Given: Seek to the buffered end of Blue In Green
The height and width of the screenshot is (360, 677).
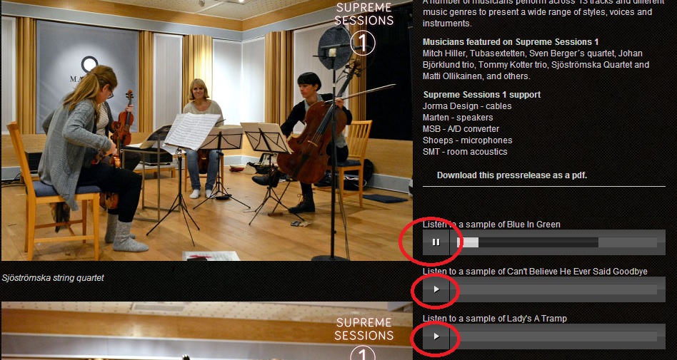Looking at the screenshot, I should (598, 242).
